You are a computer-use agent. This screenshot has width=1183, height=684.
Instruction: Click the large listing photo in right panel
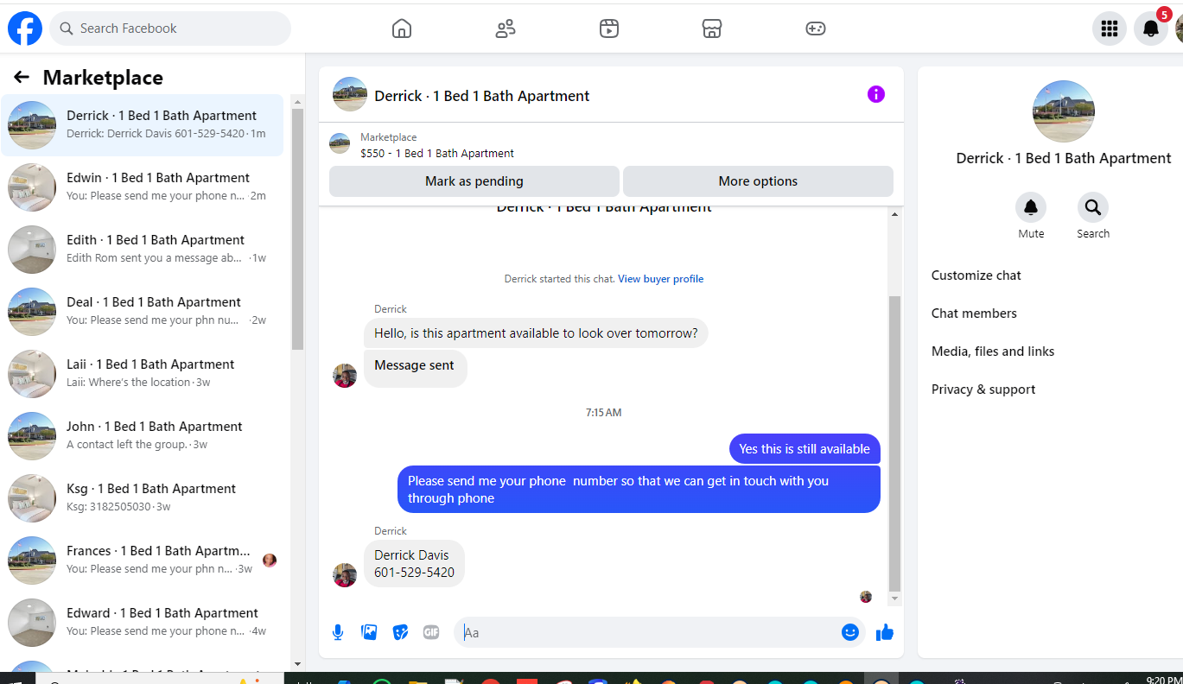(x=1064, y=111)
